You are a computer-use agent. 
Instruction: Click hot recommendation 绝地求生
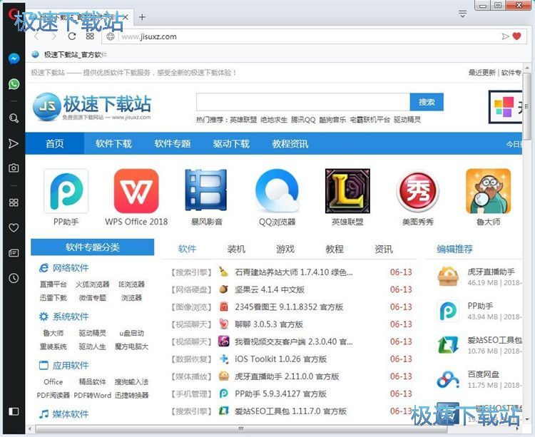274,120
